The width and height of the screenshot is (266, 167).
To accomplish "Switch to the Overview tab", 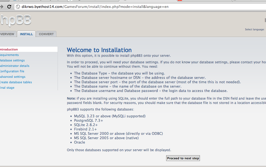I will coord(7,34).
